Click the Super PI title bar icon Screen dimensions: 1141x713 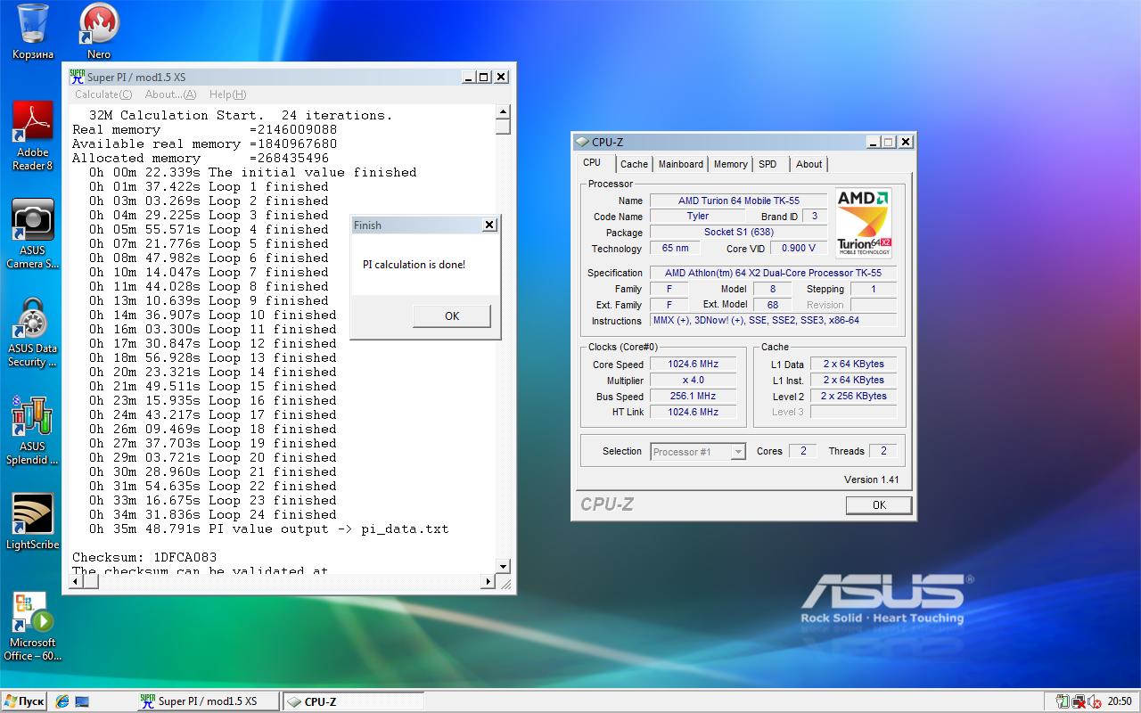(x=77, y=77)
